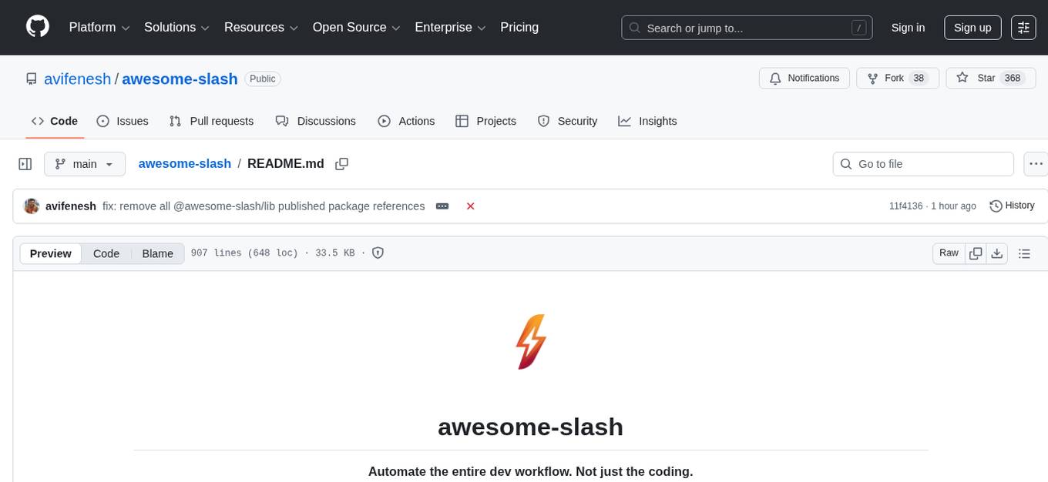The width and height of the screenshot is (1048, 482).
Task: Toggle repository notifications
Action: tap(804, 78)
